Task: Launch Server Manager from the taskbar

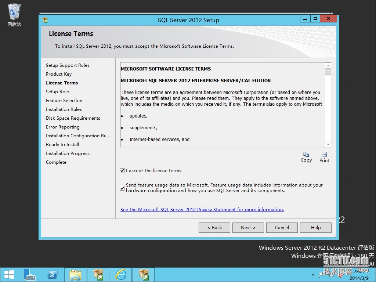Action: point(29,275)
